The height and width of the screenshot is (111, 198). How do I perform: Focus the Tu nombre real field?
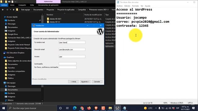pos(72,43)
